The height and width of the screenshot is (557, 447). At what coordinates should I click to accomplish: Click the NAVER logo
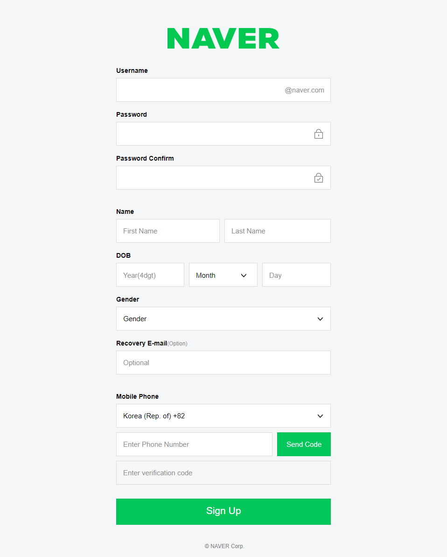click(x=223, y=38)
